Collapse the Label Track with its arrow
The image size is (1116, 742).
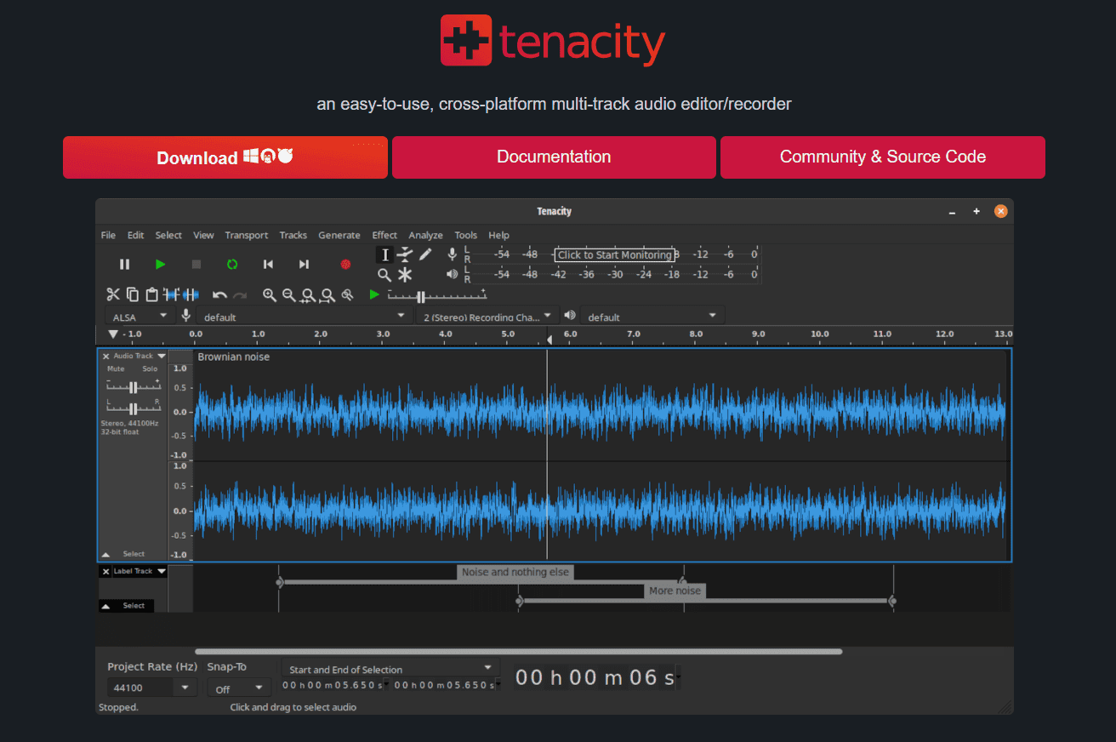tap(106, 606)
